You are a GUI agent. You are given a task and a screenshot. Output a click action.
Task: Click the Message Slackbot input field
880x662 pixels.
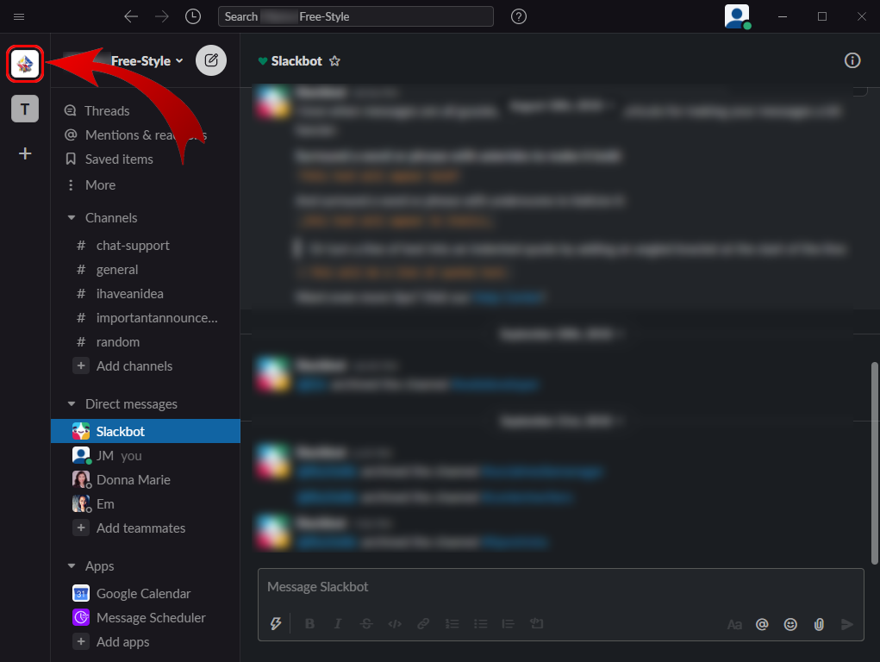click(x=560, y=587)
